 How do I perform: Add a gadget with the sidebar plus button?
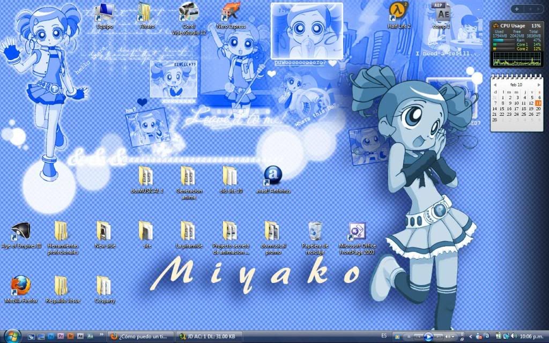[x=517, y=9]
